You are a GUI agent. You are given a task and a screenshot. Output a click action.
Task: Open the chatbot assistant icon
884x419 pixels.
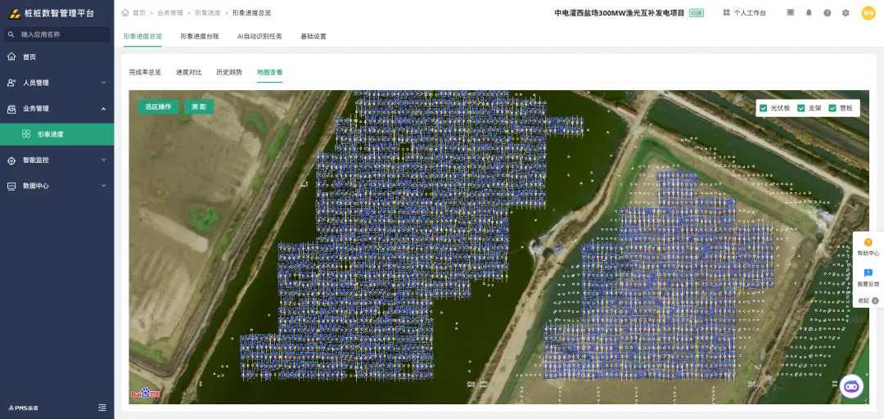coord(851,386)
